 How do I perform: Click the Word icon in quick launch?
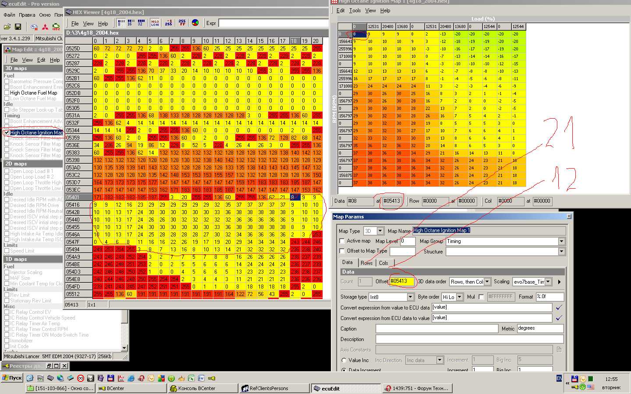(x=201, y=378)
